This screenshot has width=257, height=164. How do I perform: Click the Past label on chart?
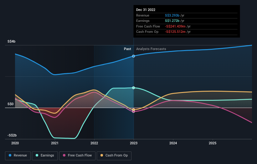point(127,49)
